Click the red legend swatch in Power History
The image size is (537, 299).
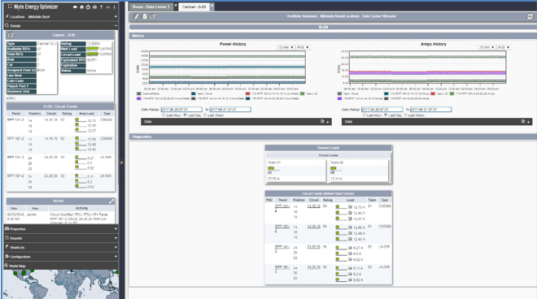pyautogui.click(x=247, y=93)
